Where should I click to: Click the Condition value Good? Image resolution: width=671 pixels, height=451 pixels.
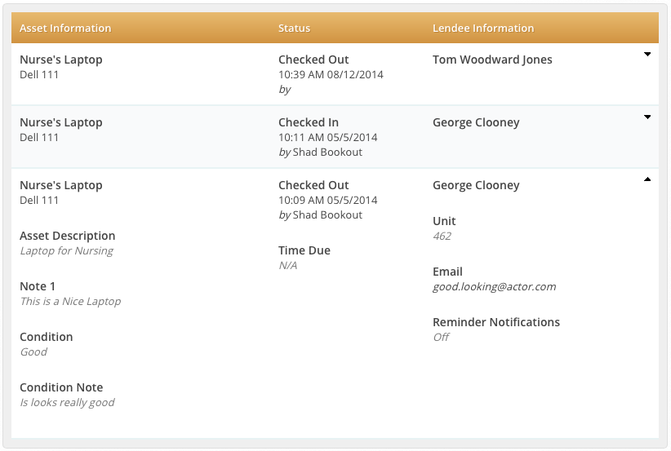pyautogui.click(x=33, y=352)
